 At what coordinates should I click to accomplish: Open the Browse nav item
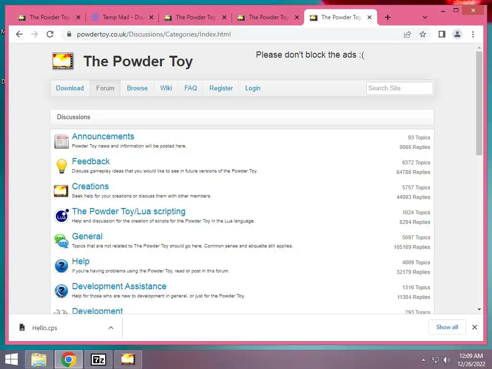tap(137, 88)
